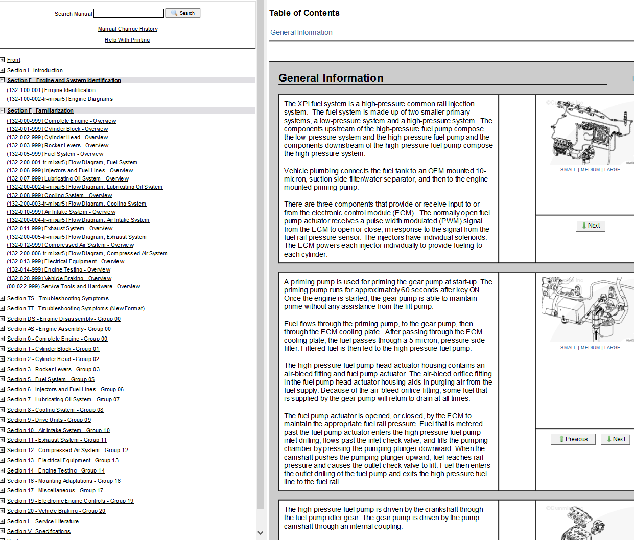Collapse Section E - Engine and System Identification
Image resolution: width=634 pixels, height=540 pixels.
pos(3,80)
